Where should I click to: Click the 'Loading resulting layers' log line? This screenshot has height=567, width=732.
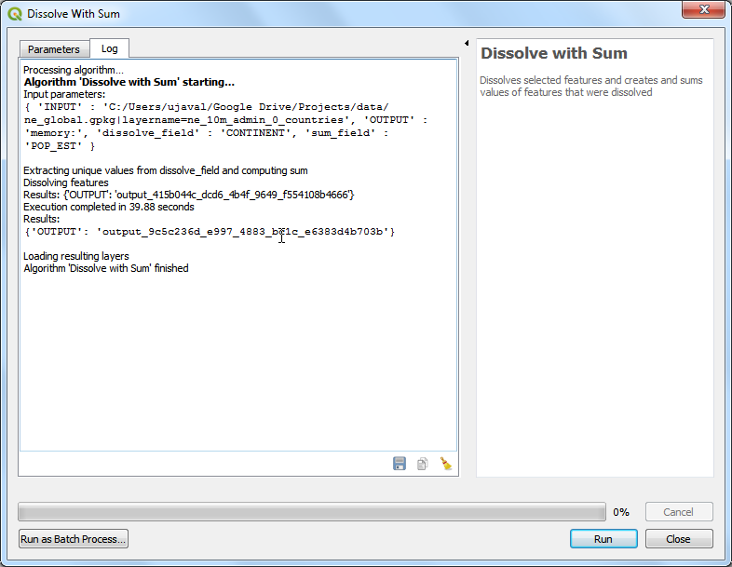tap(76, 256)
